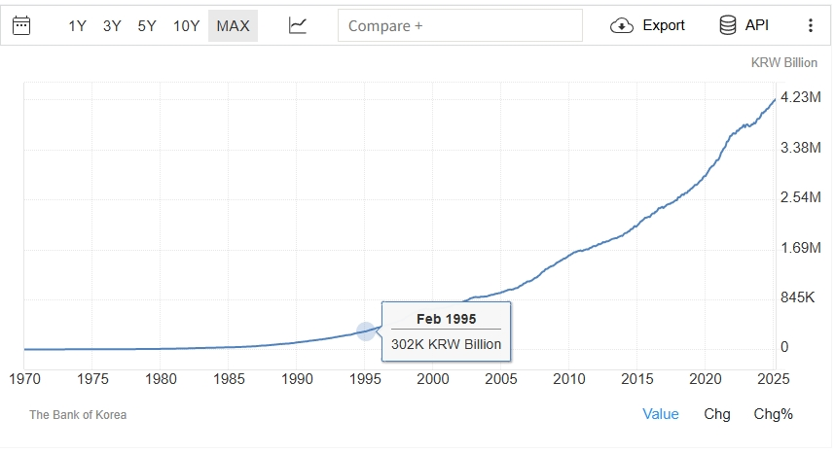The width and height of the screenshot is (835, 453).
Task: Click the Compare + input field
Action: pos(459,26)
